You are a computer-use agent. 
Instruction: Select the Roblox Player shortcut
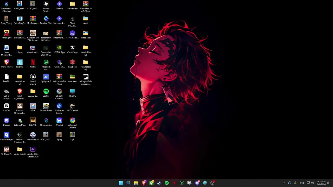[7, 136]
